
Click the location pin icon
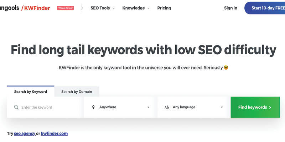point(93,107)
